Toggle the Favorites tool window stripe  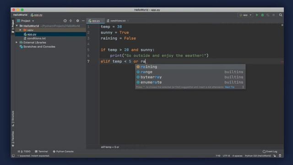[x=13, y=139]
